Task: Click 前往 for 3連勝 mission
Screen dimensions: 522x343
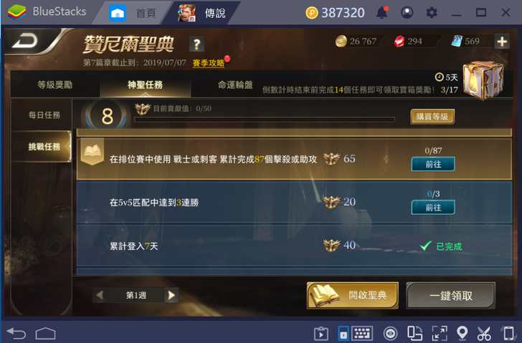Action: (x=433, y=208)
